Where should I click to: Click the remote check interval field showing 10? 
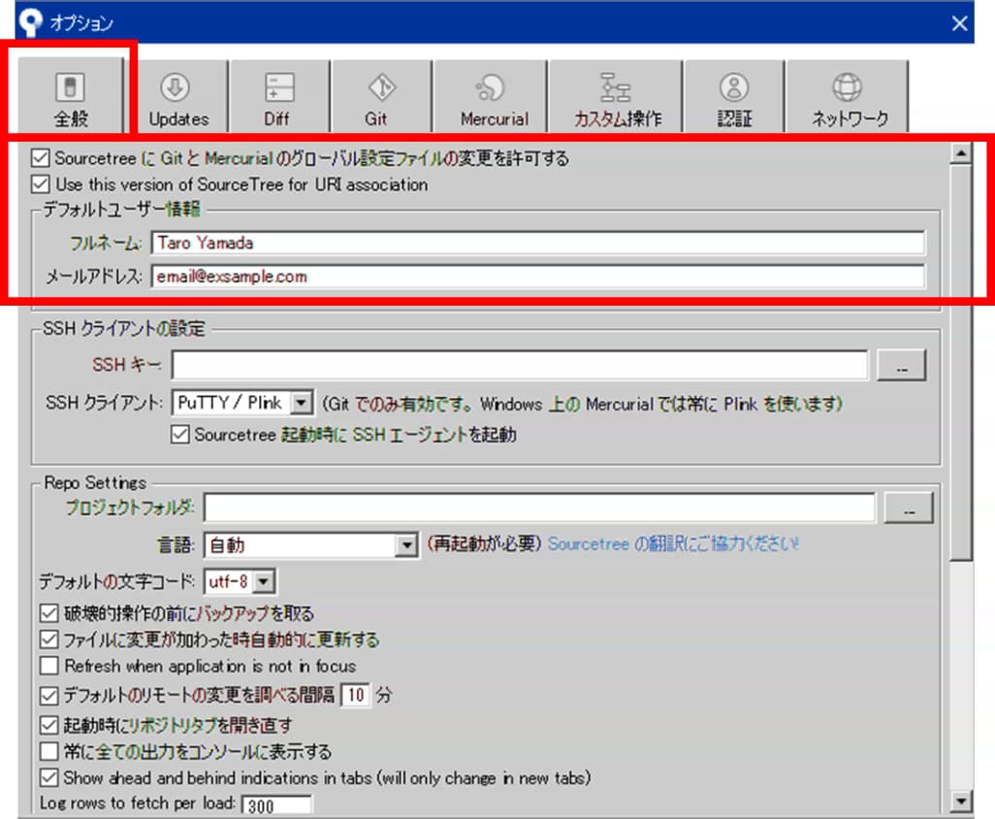355,695
